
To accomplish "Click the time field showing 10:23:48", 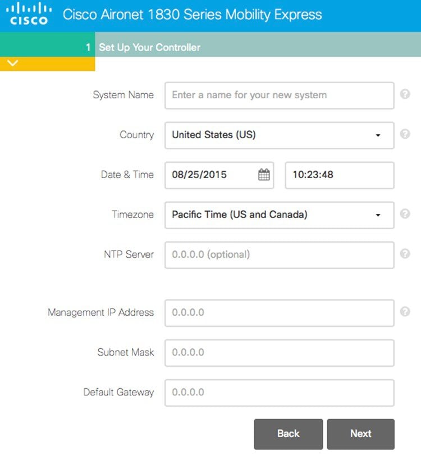I will (x=340, y=175).
